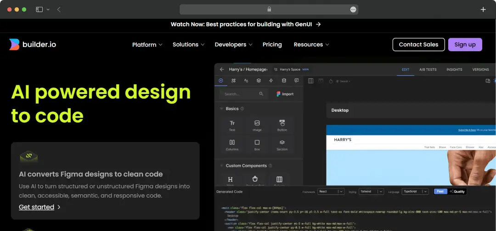
Task: Click the envelope badge icon in Figma card
Action: [29, 156]
